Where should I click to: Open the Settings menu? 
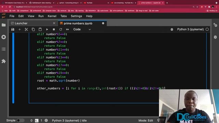[x=76, y=16]
